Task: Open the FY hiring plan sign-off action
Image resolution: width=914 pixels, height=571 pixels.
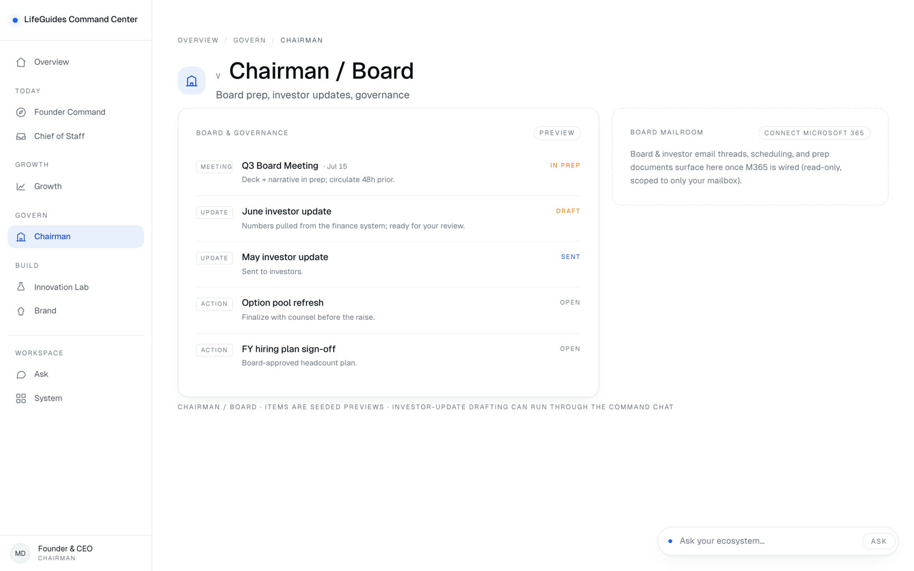Action: 388,356
